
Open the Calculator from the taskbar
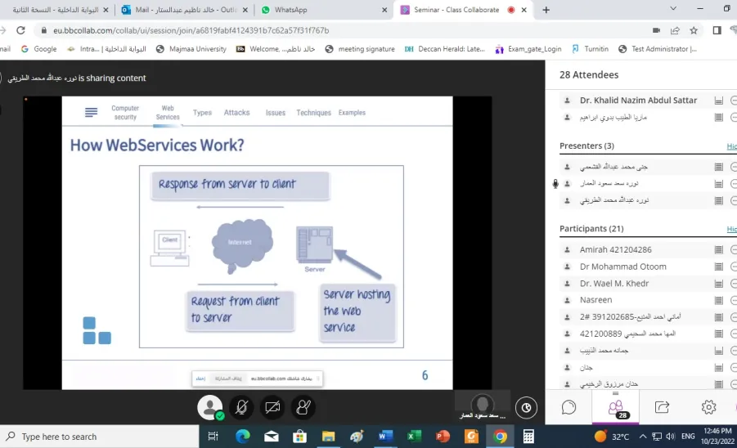tap(528, 437)
